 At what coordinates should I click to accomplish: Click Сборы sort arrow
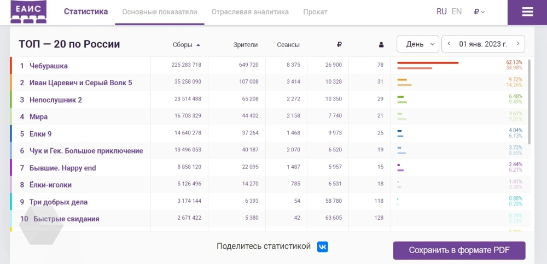[198, 45]
